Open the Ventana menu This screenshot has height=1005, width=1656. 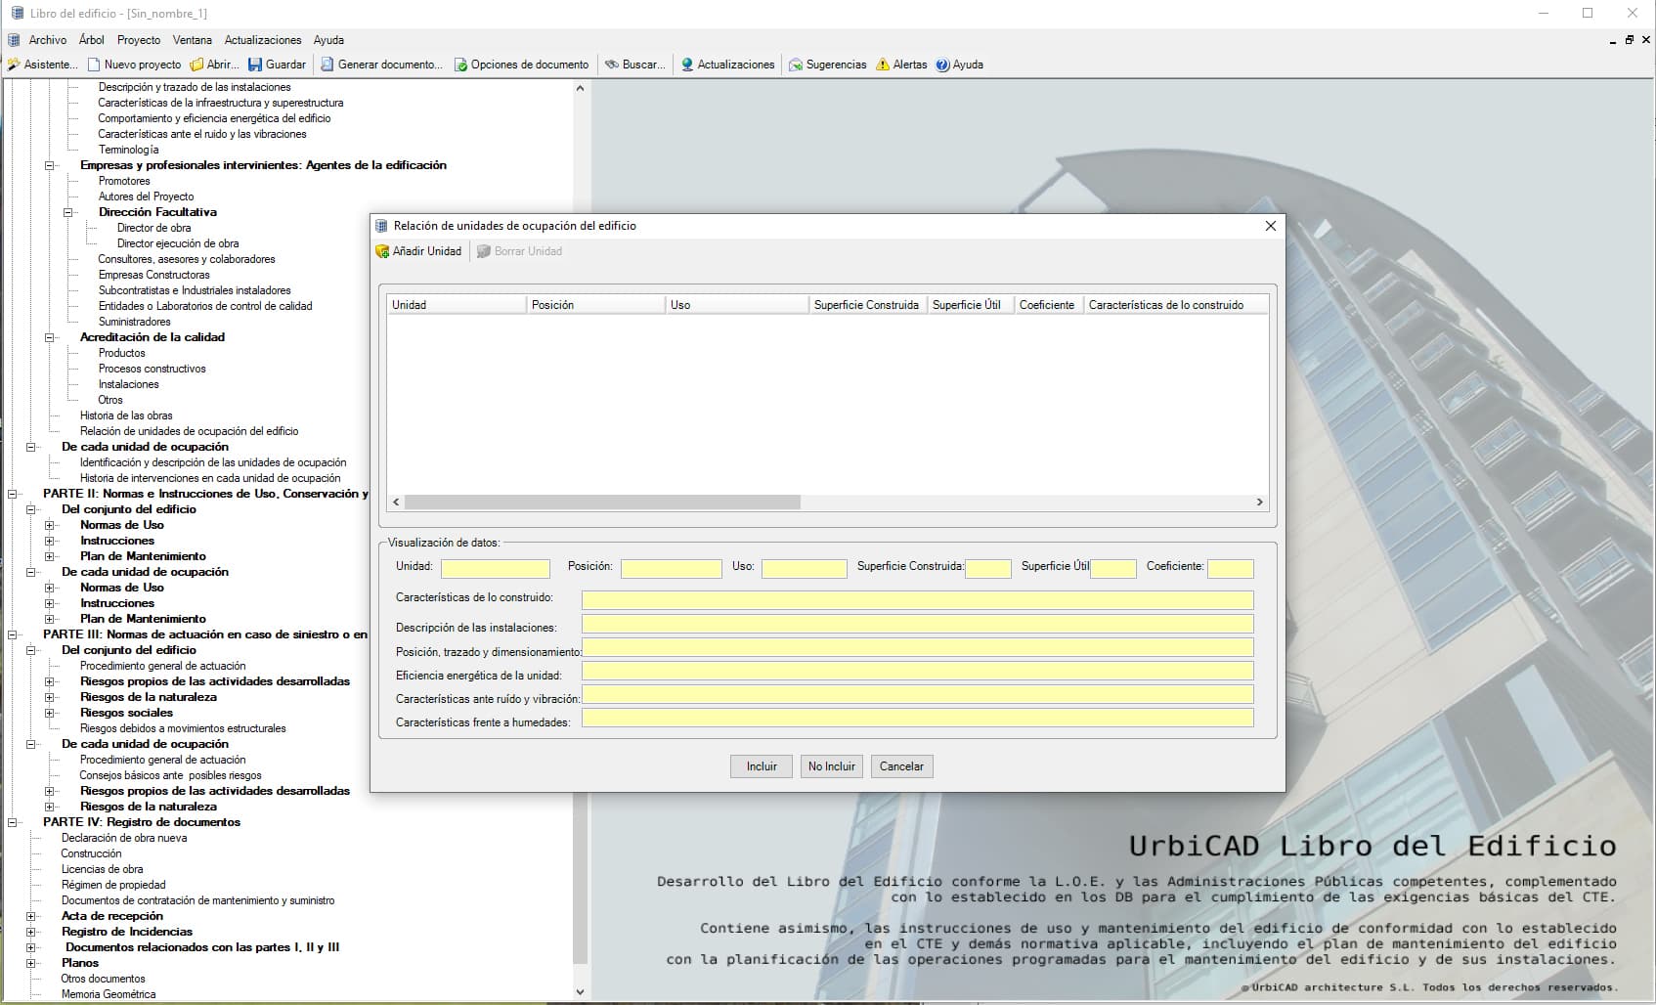tap(193, 40)
